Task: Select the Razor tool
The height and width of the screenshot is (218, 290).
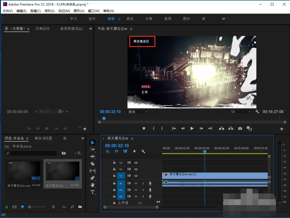Action: point(92,163)
